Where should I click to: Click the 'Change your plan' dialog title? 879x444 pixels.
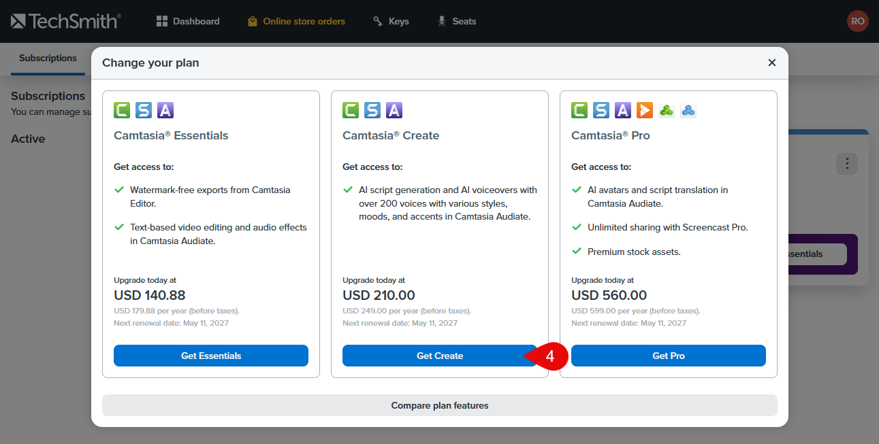(x=150, y=63)
